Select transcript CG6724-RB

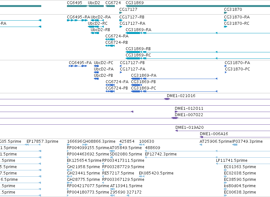(x=116, y=43)
